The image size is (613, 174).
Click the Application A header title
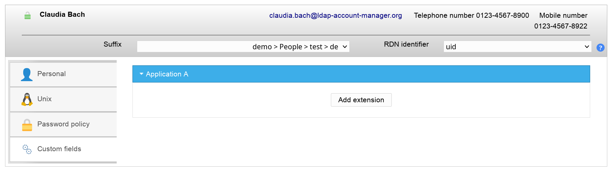tap(167, 74)
